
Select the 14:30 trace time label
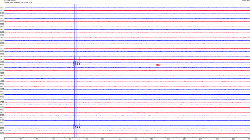(x=2, y=87)
